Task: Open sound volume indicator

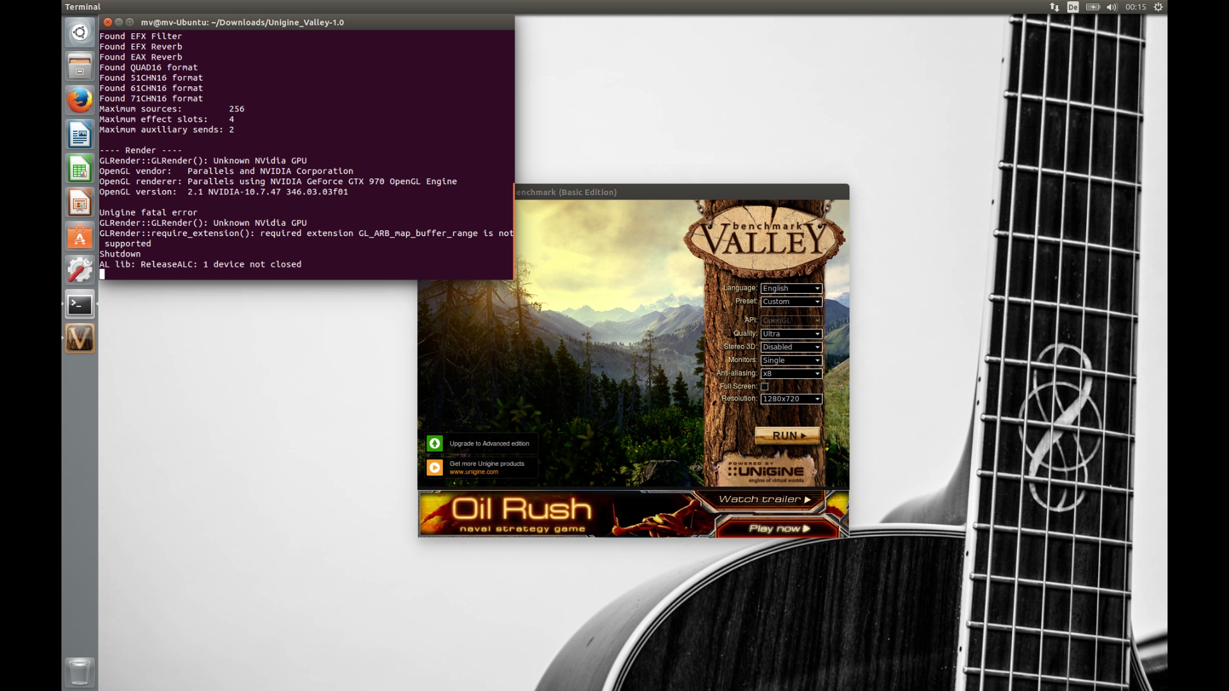Action: [1112, 7]
